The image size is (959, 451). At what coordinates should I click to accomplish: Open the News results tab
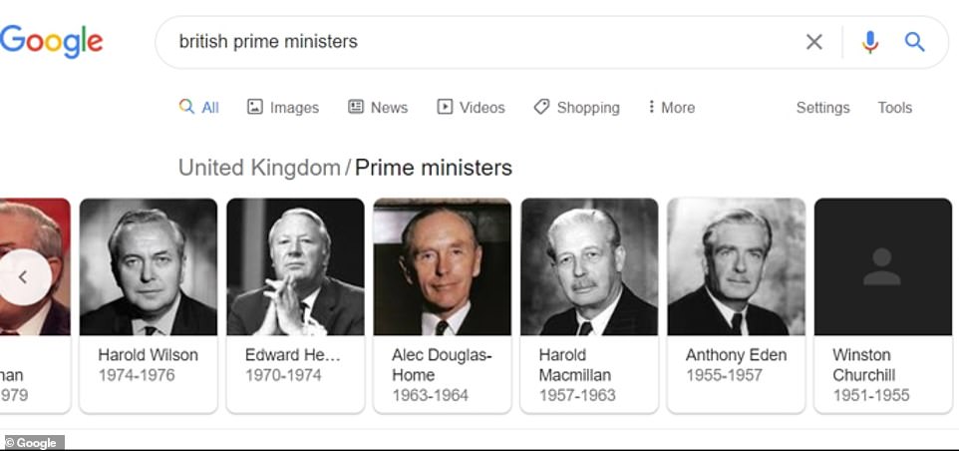pos(378,108)
